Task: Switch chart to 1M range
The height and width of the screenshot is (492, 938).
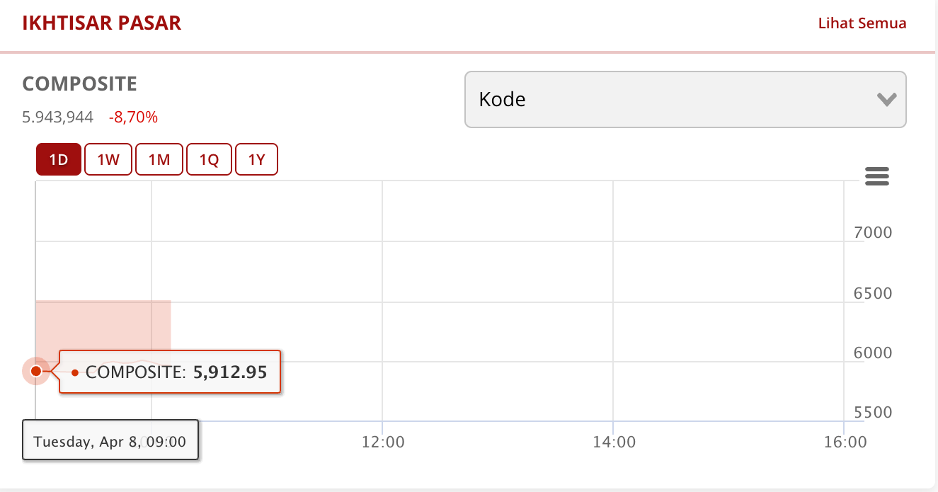Action: [x=159, y=159]
